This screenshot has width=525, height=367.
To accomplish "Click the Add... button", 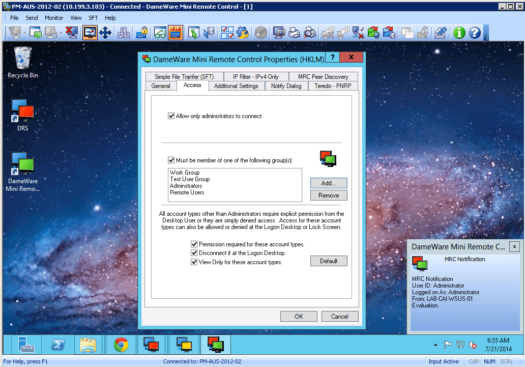I will point(329,183).
